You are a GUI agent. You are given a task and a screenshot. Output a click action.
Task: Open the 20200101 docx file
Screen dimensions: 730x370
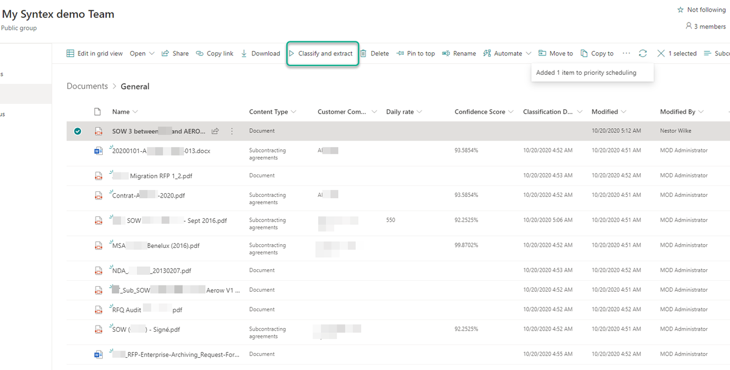pyautogui.click(x=161, y=151)
